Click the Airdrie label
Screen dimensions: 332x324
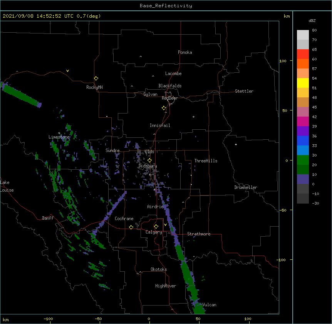[155, 207]
